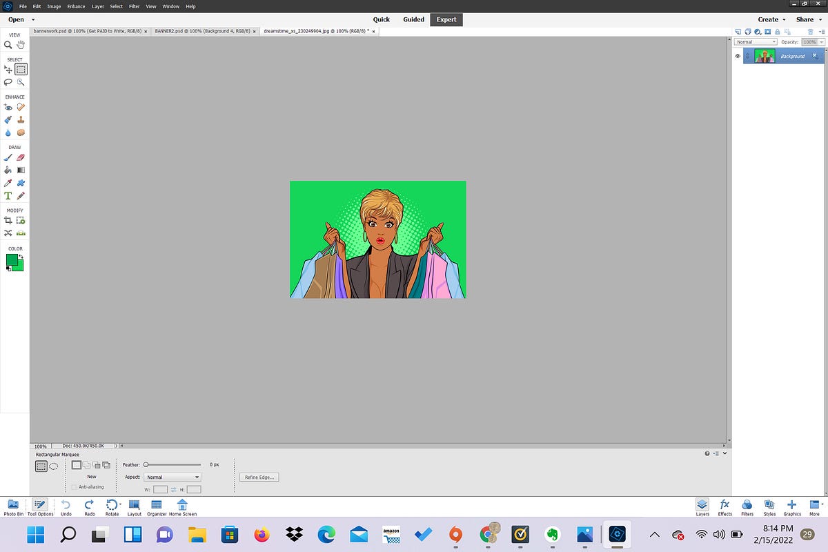The height and width of the screenshot is (552, 828).
Task: Click the Refine Edge button
Action: click(x=258, y=477)
